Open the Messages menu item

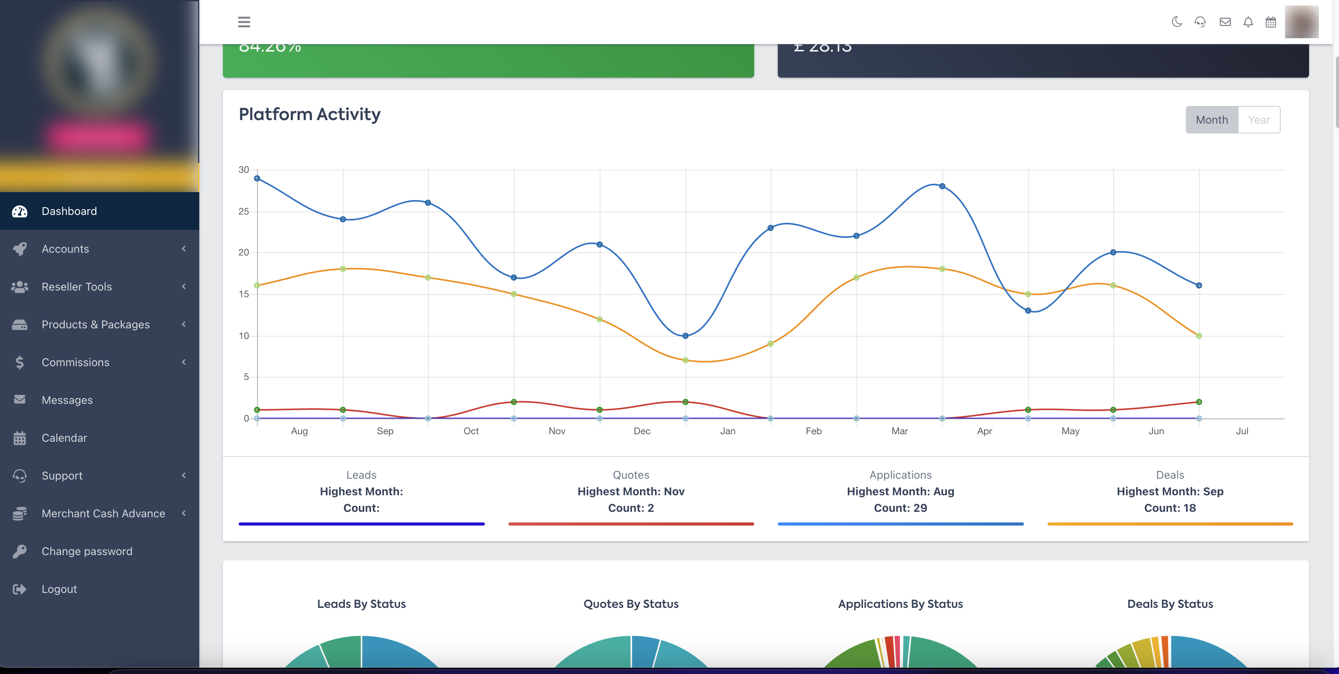67,400
